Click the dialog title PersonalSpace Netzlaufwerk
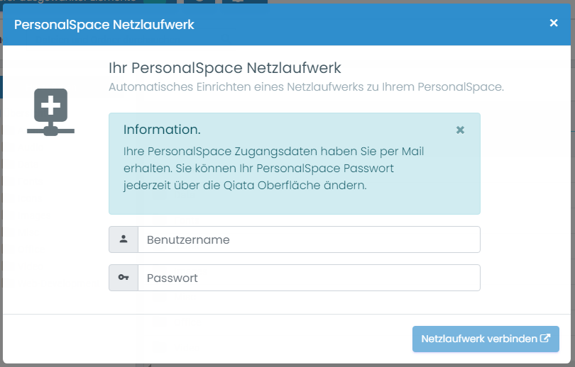 (104, 25)
